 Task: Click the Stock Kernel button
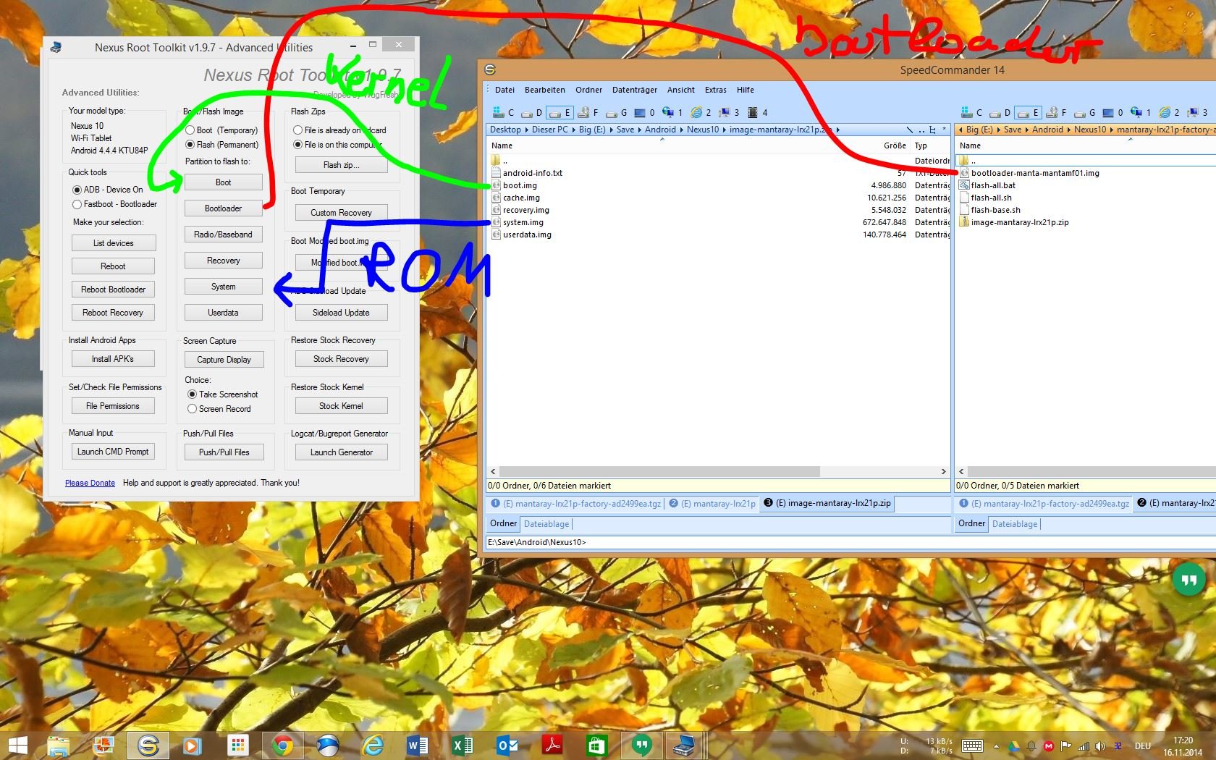pyautogui.click(x=341, y=406)
